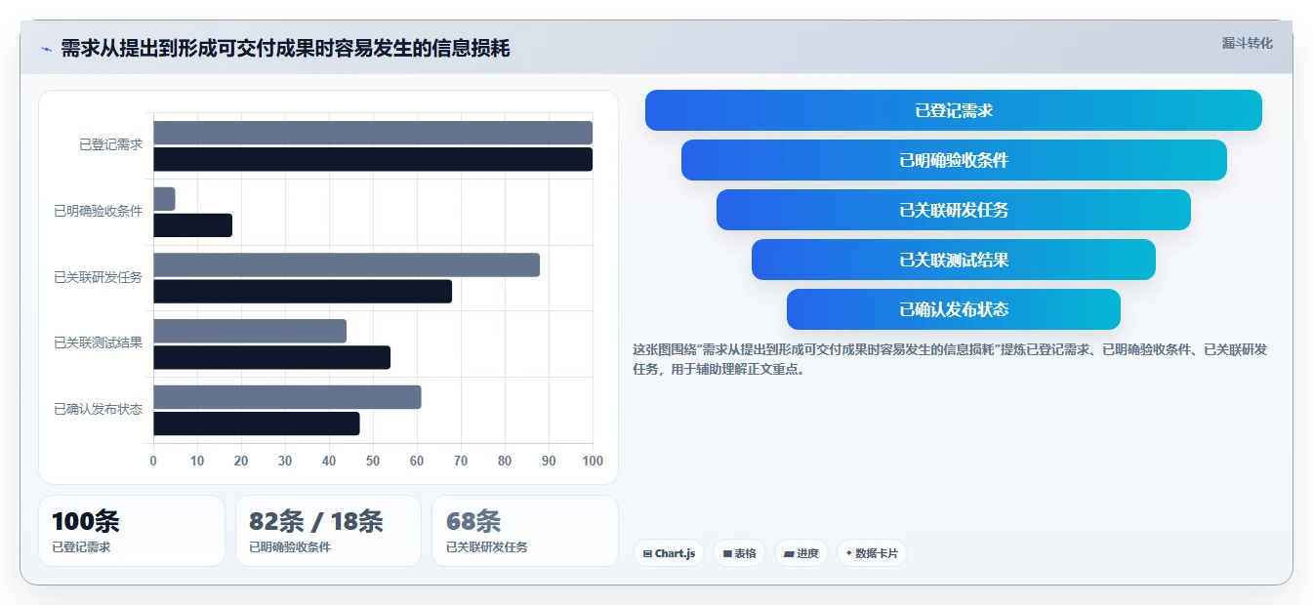The width and height of the screenshot is (1313, 605).
Task: Click the 已确认发布状态 chart axis label
Action: [98, 409]
